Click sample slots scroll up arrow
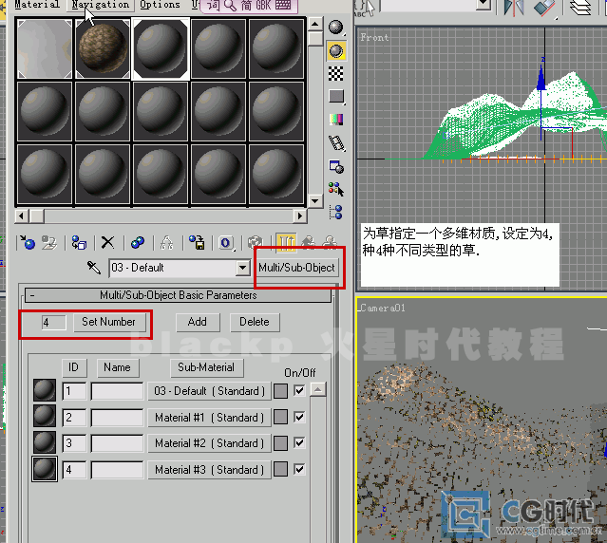The image size is (607, 543). [315, 25]
